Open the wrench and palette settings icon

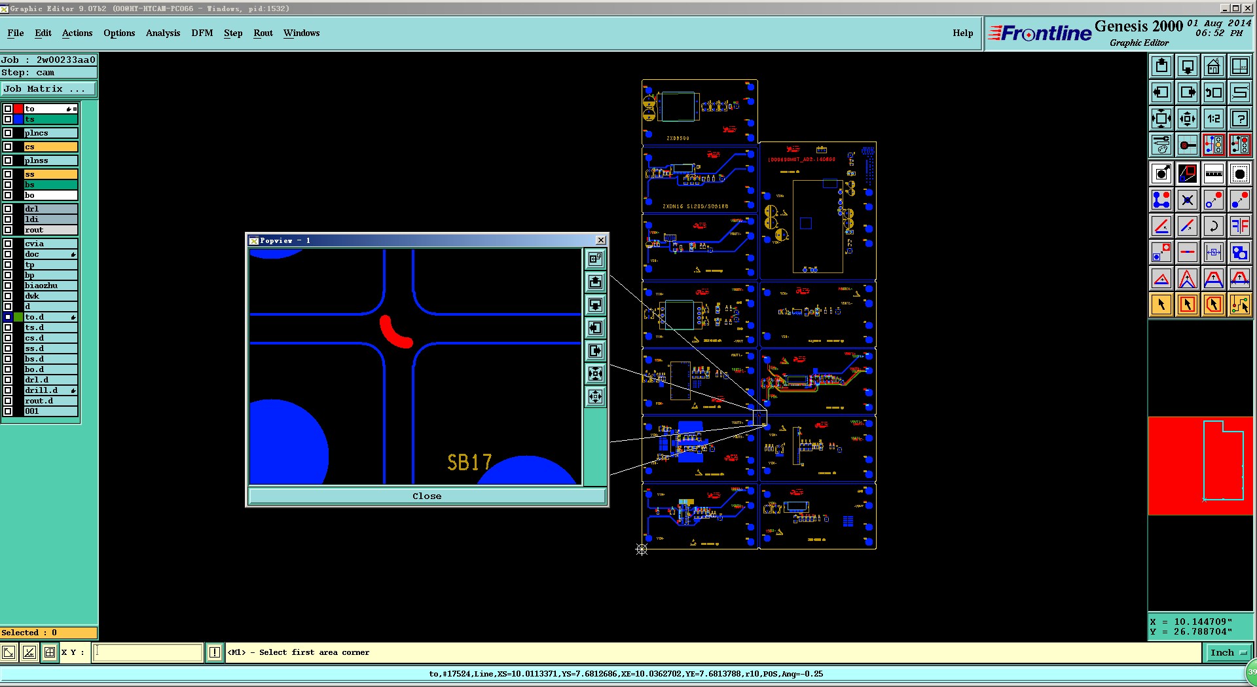tap(1161, 145)
